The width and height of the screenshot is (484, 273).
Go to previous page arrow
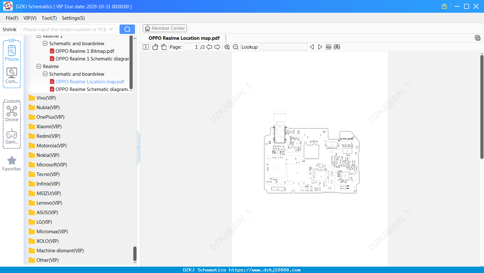click(209, 47)
